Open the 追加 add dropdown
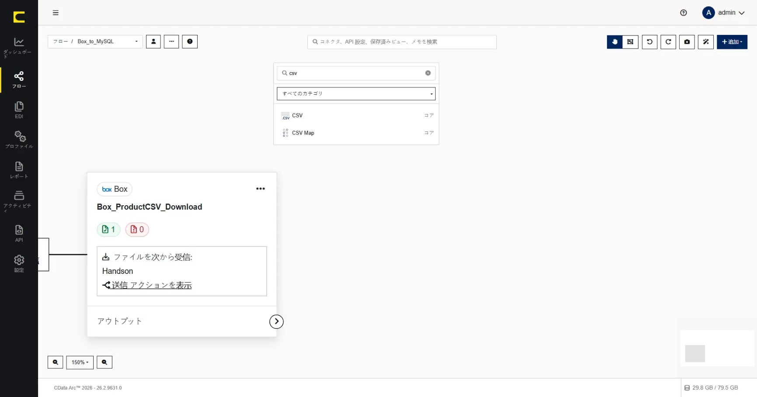This screenshot has width=757, height=397. (x=732, y=42)
